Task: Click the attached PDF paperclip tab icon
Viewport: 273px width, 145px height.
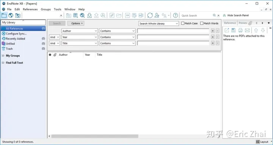Action: 250,23
